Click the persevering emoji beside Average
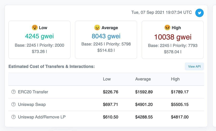Screen dimensions: 216x131 [97, 28]
